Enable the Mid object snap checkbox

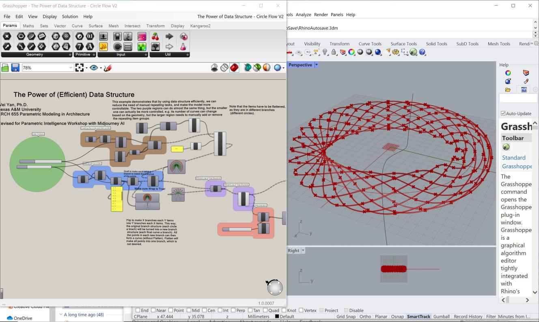click(190, 310)
